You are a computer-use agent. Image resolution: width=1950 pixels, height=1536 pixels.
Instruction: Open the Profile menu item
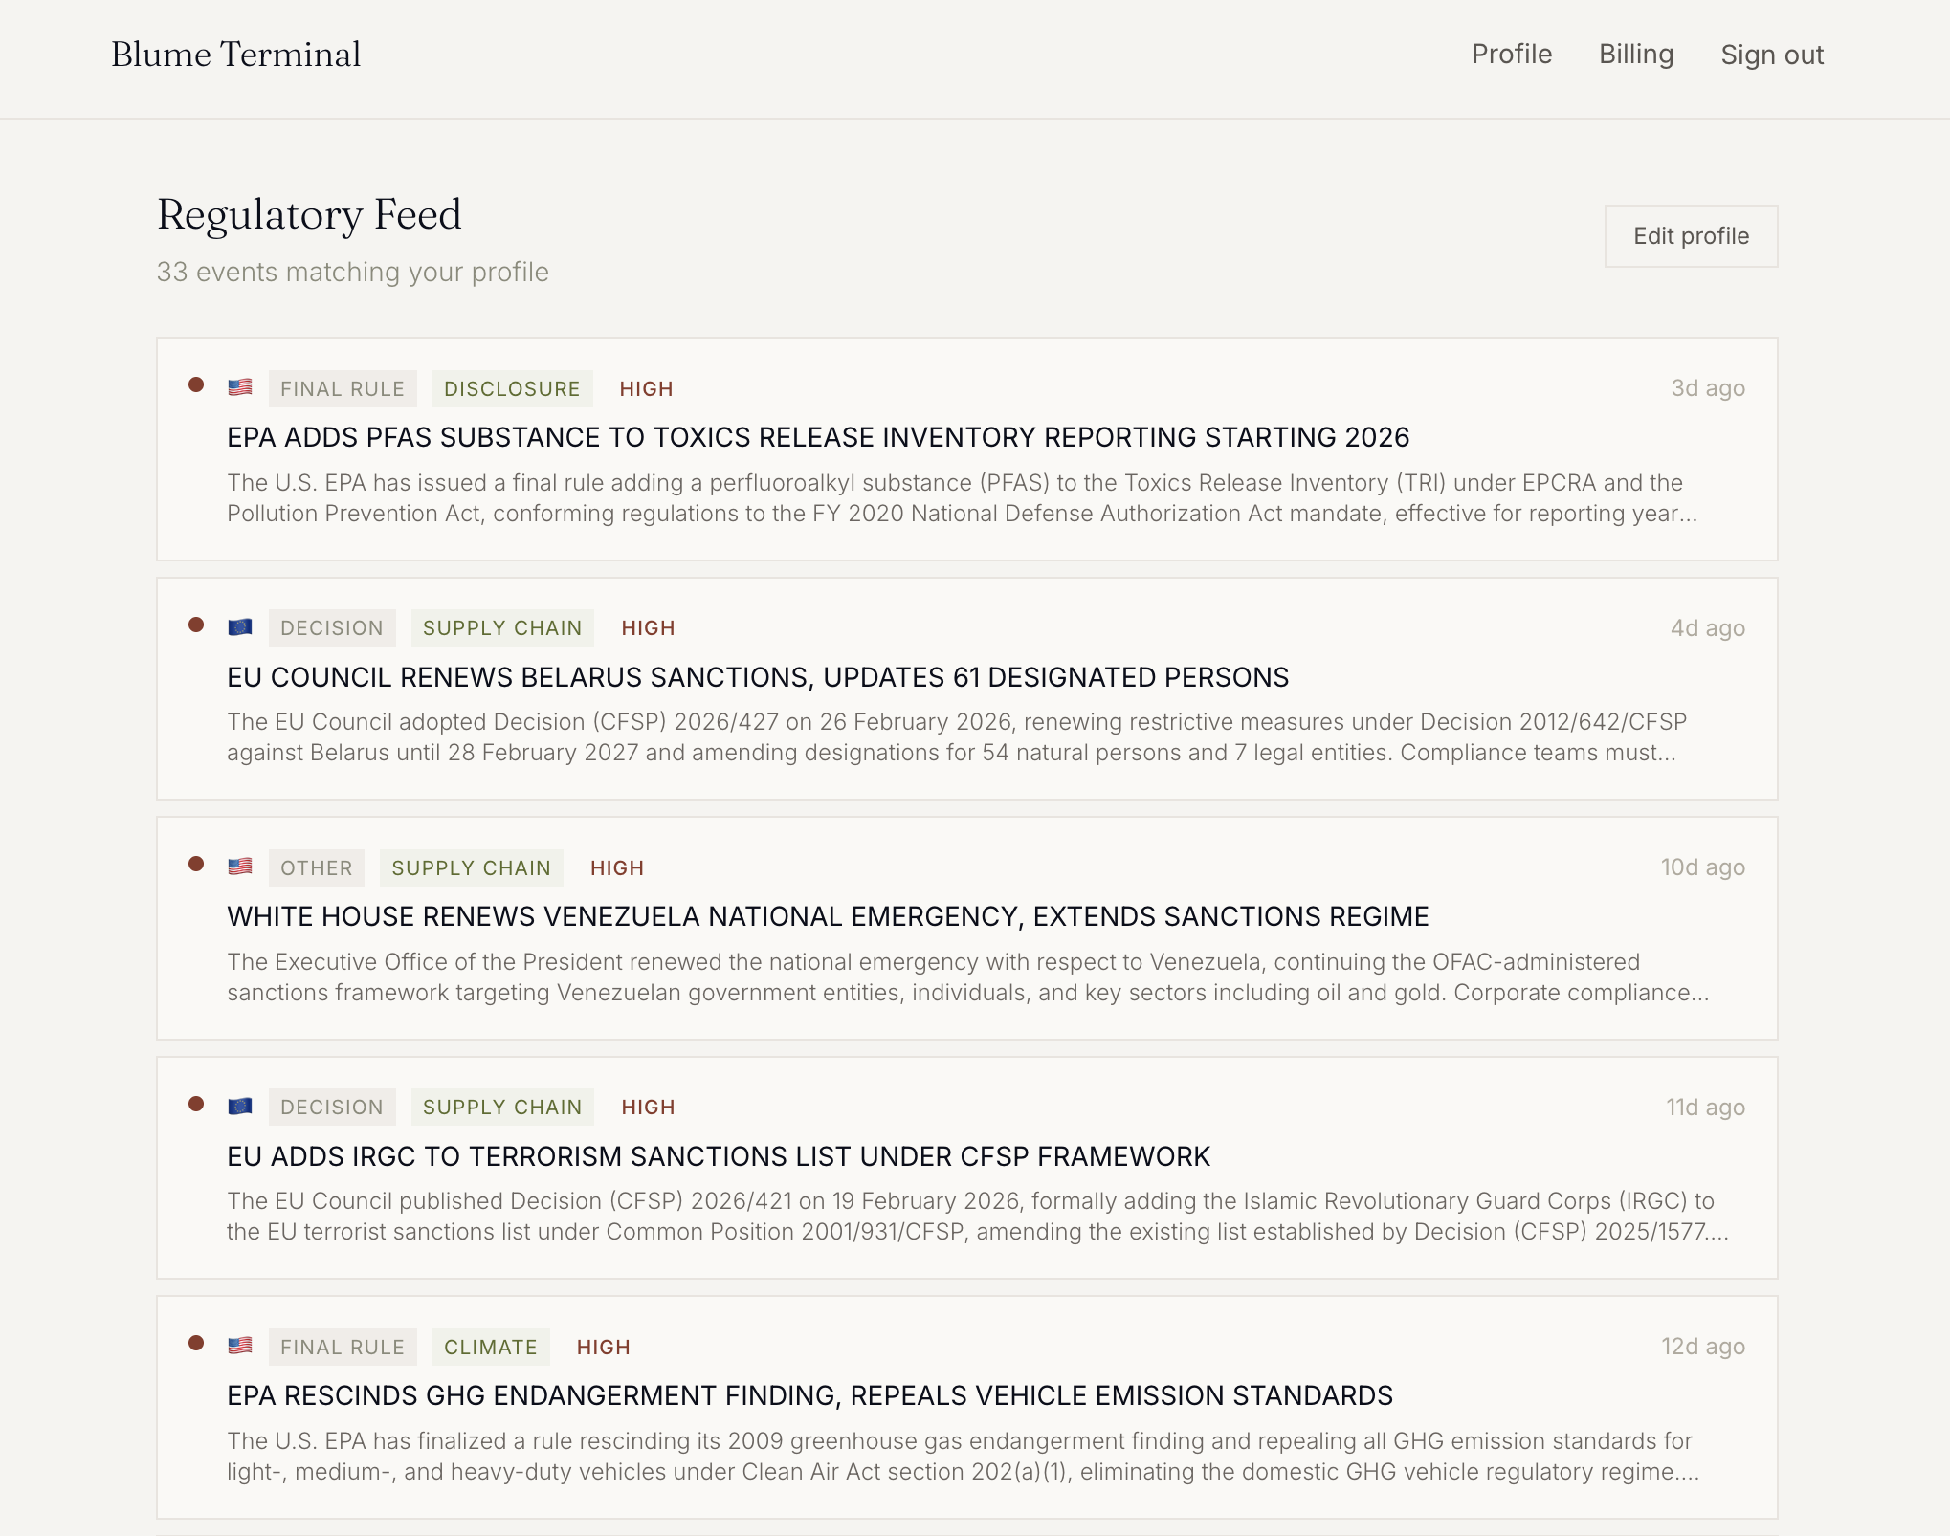pyautogui.click(x=1512, y=55)
